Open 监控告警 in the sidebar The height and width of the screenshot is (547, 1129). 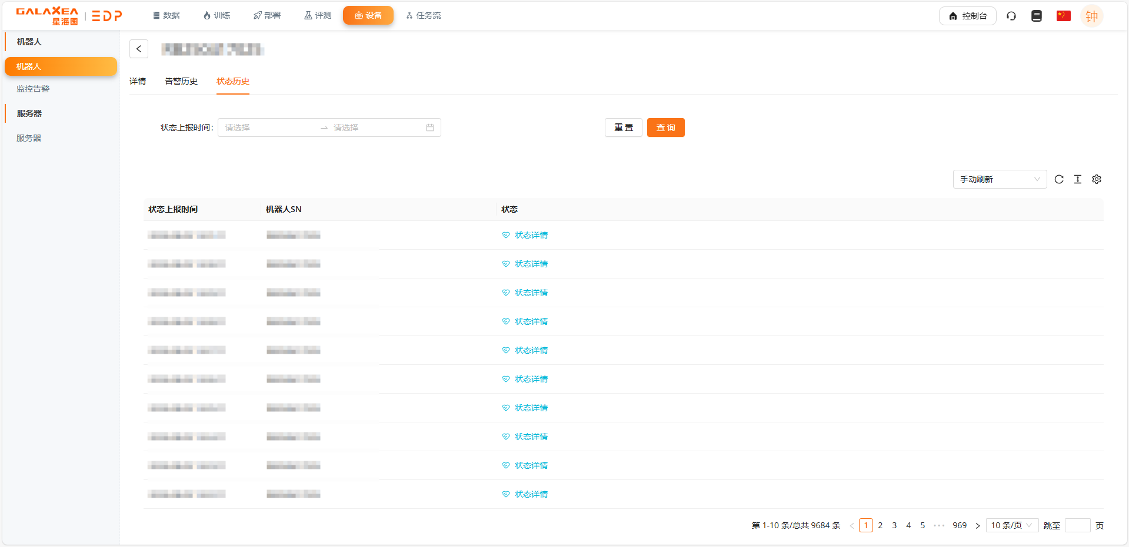click(x=33, y=89)
